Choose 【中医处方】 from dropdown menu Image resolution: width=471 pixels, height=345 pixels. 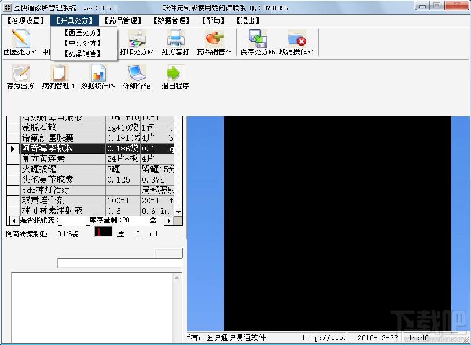[83, 43]
